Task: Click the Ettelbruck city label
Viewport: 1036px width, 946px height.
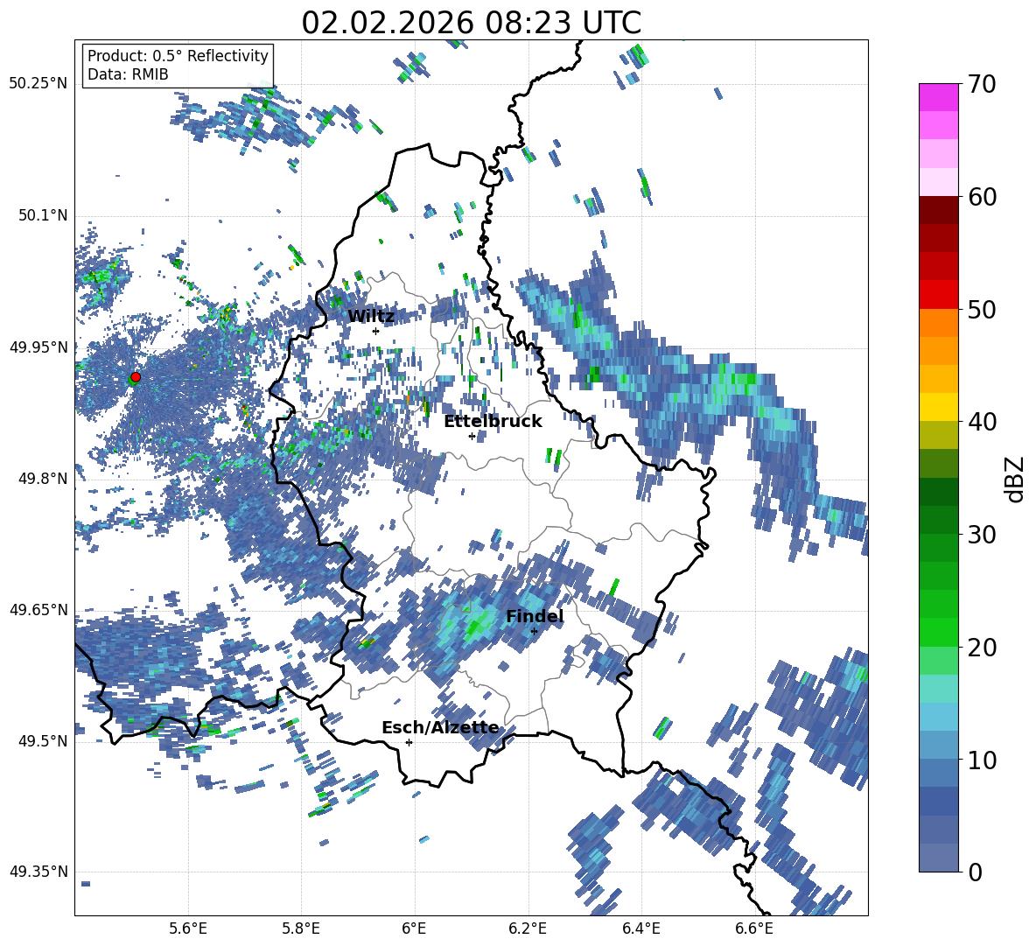Action: pos(493,422)
